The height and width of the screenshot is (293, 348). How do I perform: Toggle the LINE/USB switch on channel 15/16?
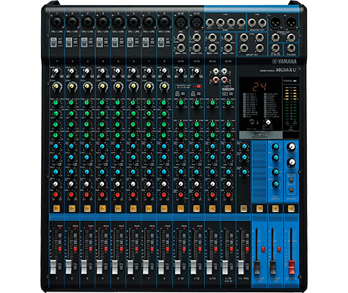coord(231,94)
